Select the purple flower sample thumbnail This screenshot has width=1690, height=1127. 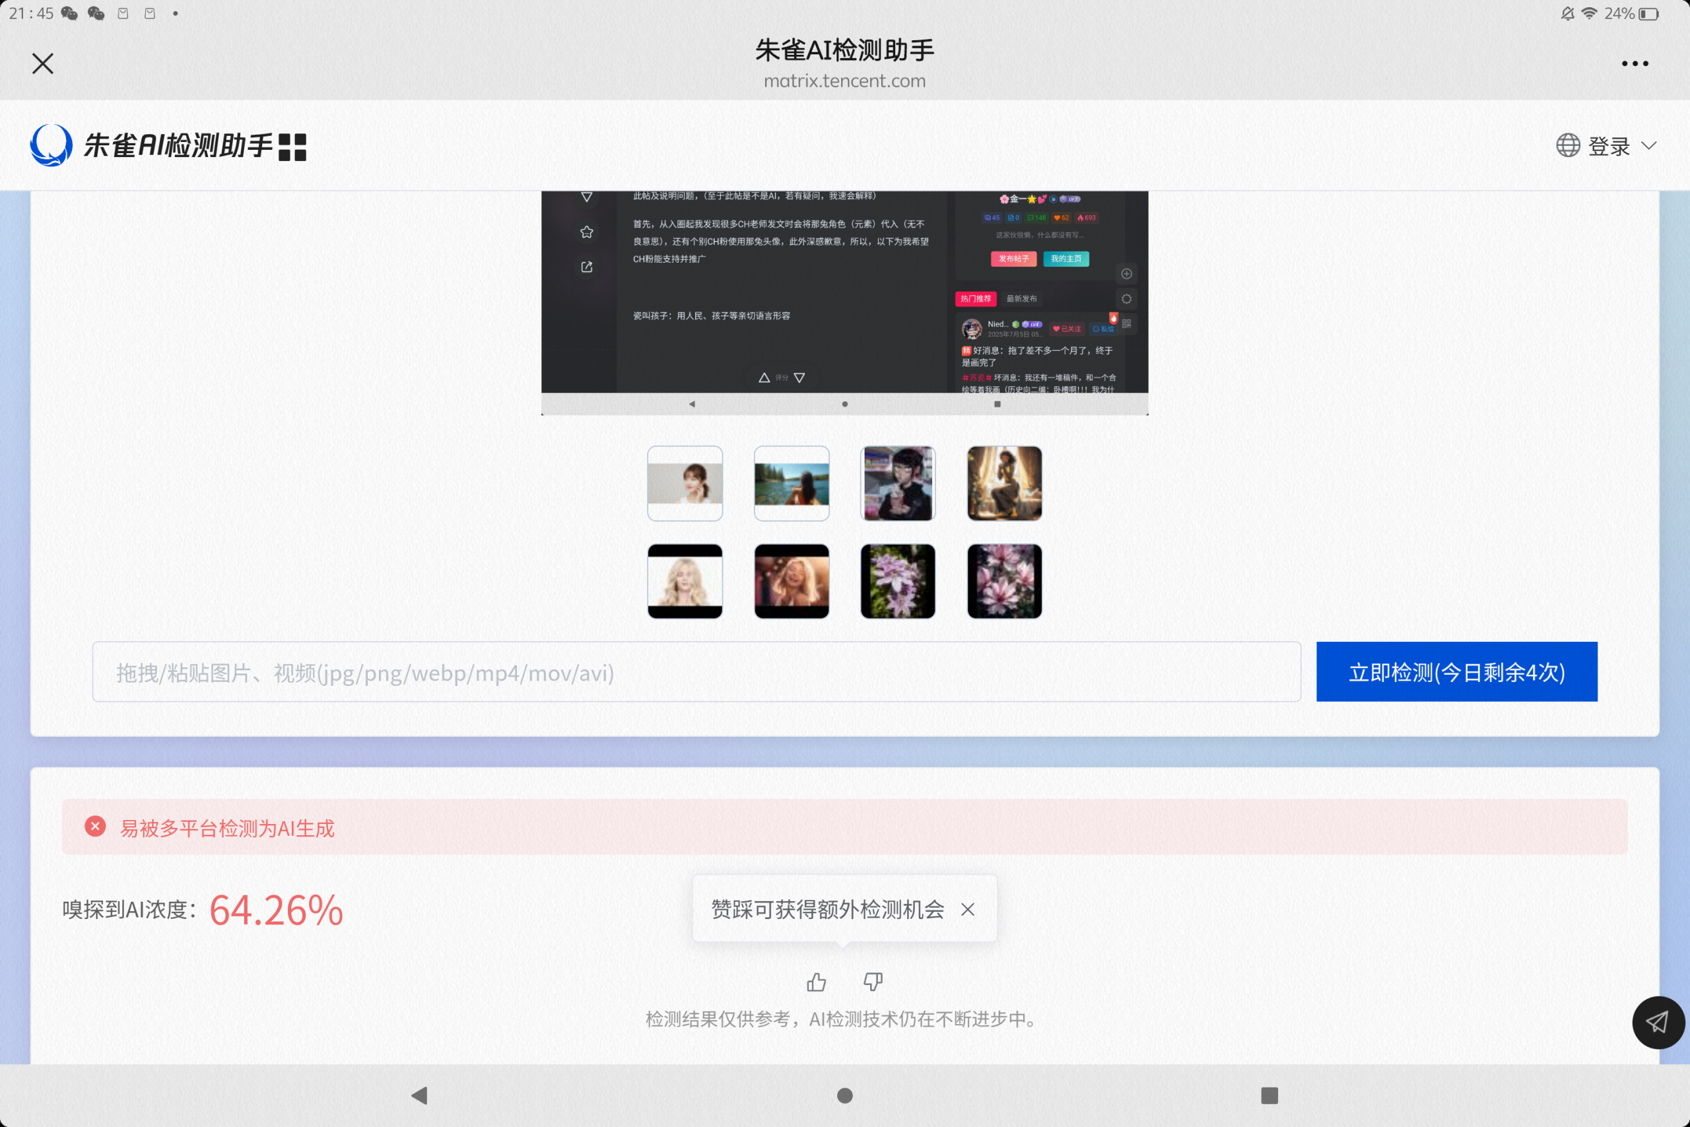[x=897, y=581]
